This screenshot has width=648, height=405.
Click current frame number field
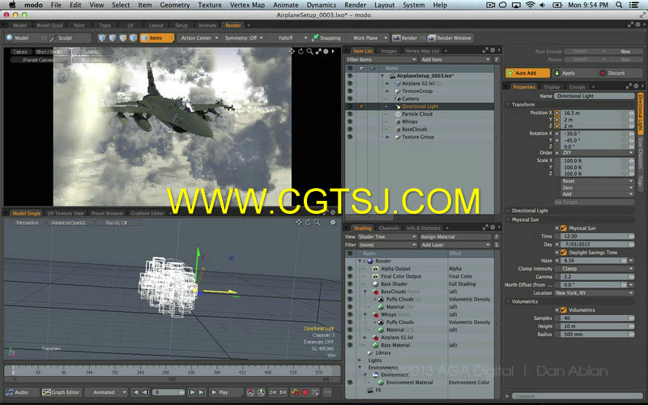[168, 392]
